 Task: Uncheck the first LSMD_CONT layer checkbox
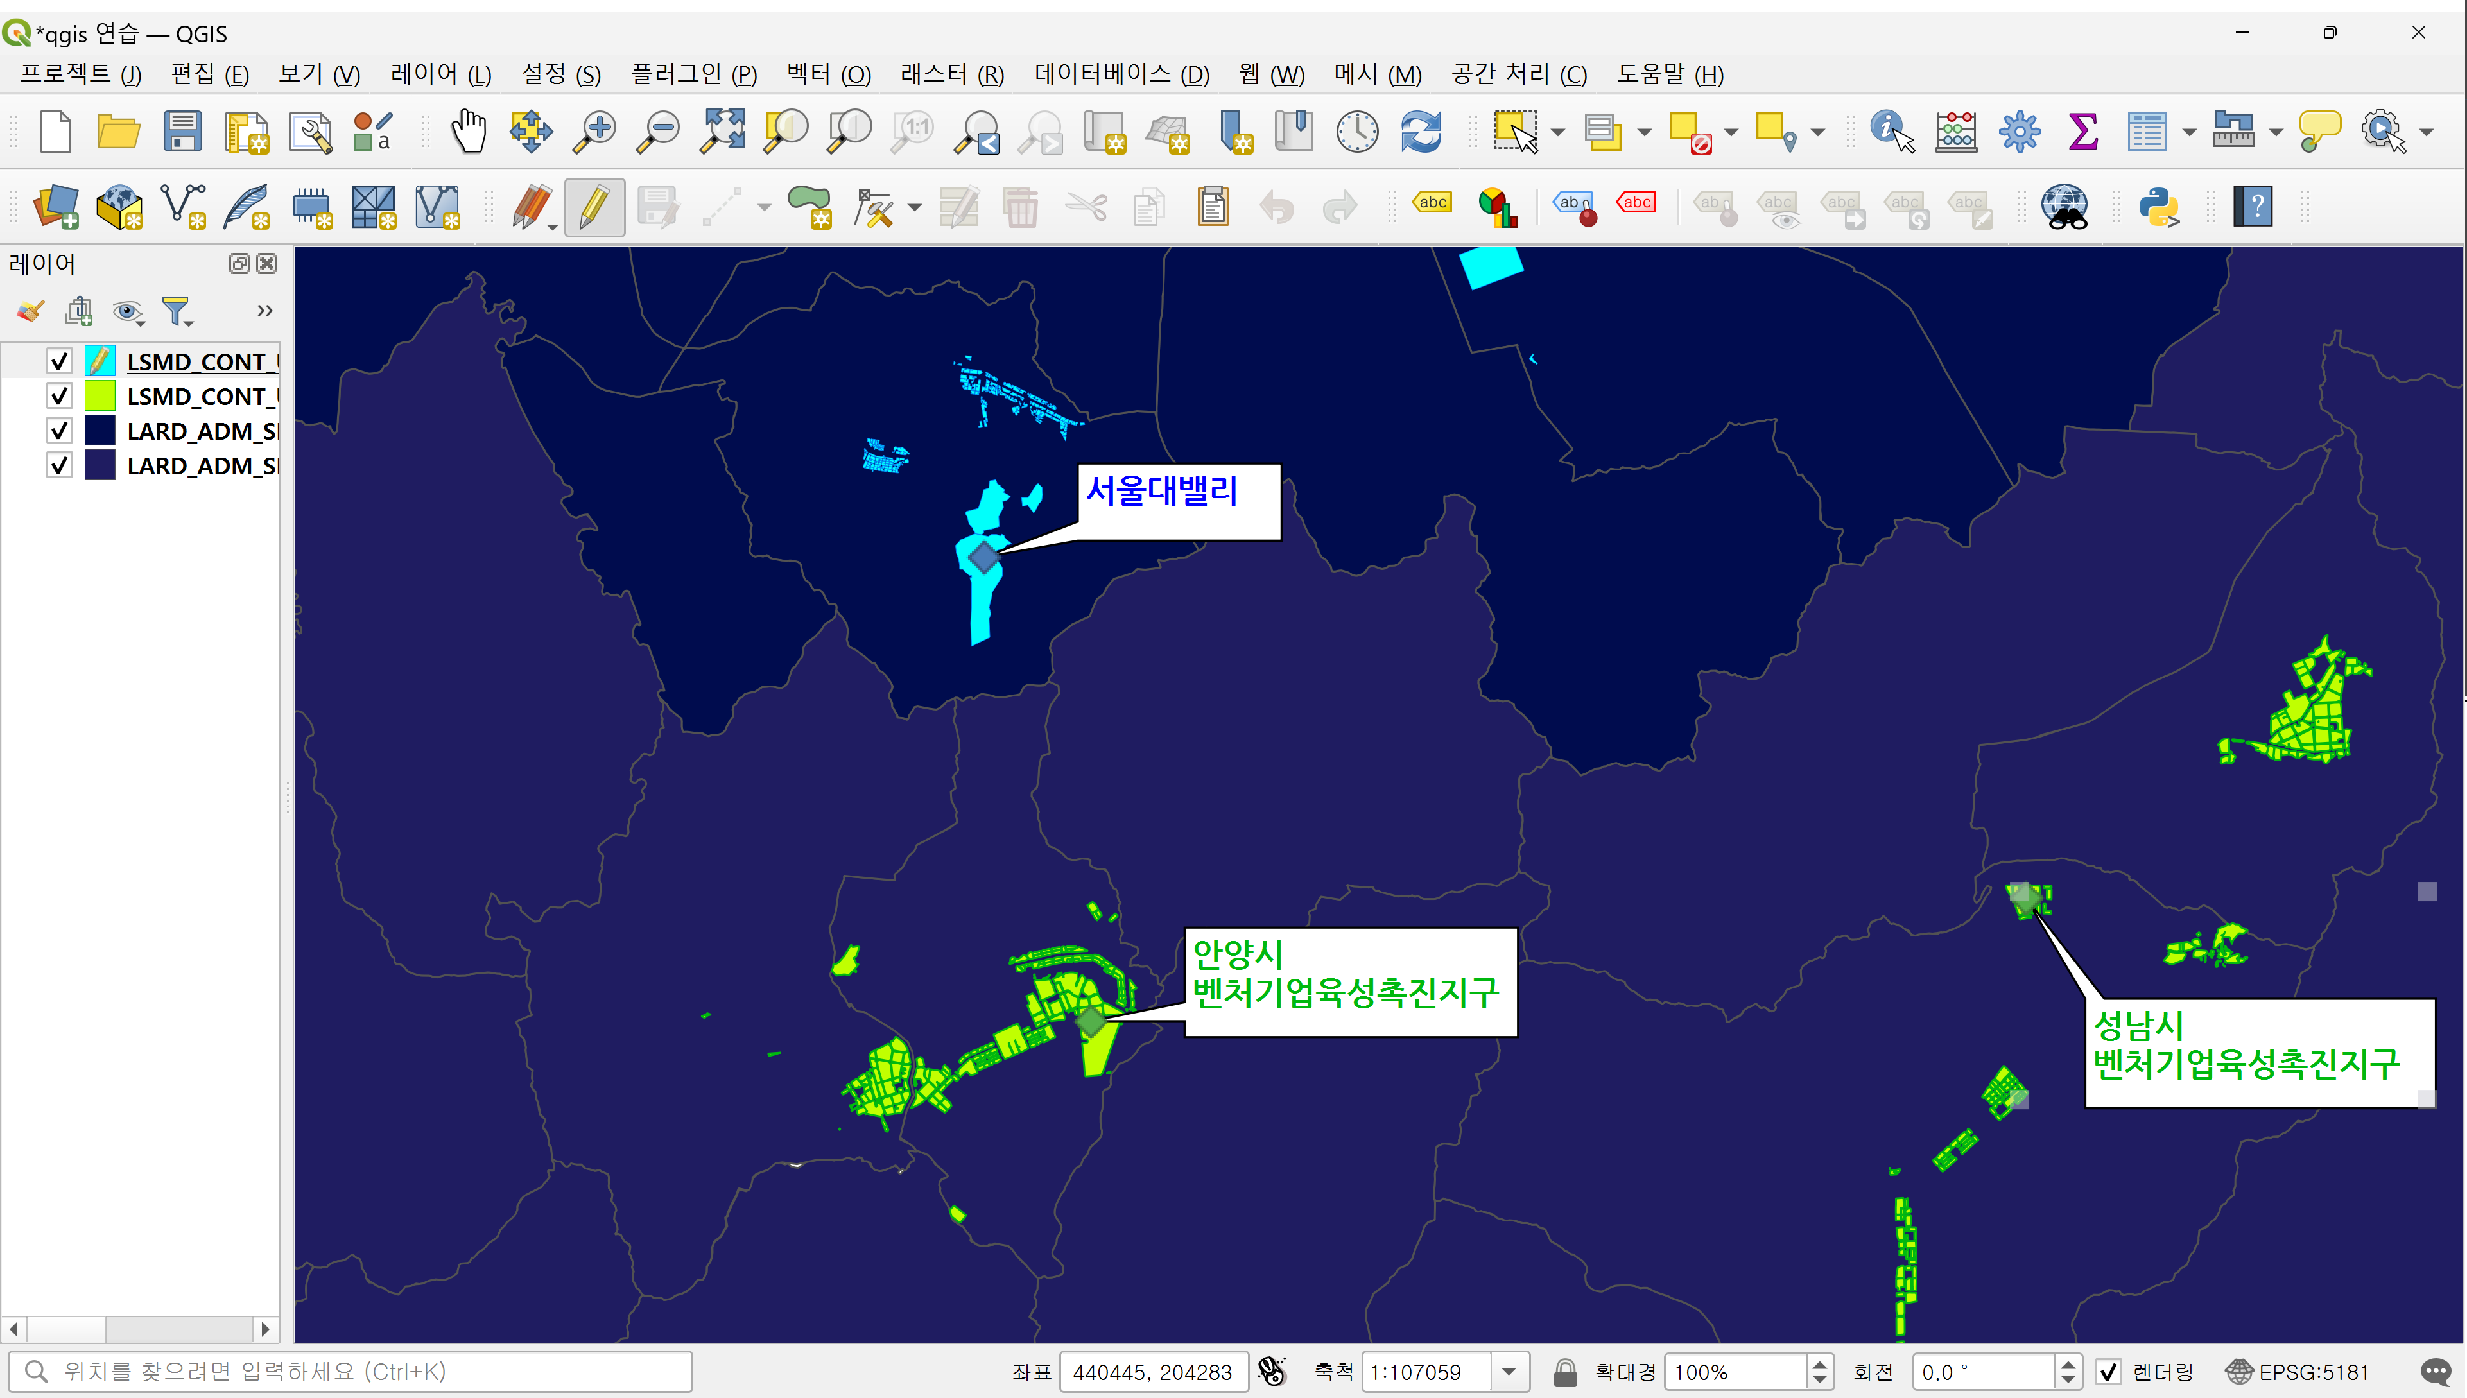[60, 361]
